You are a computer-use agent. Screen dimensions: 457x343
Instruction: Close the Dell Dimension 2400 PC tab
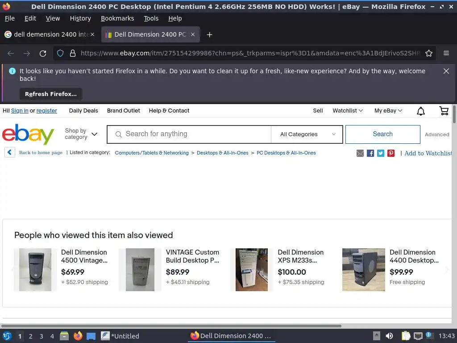click(193, 34)
